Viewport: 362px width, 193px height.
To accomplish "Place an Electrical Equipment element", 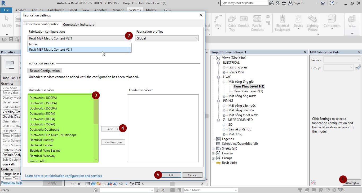I will click(x=282, y=21).
